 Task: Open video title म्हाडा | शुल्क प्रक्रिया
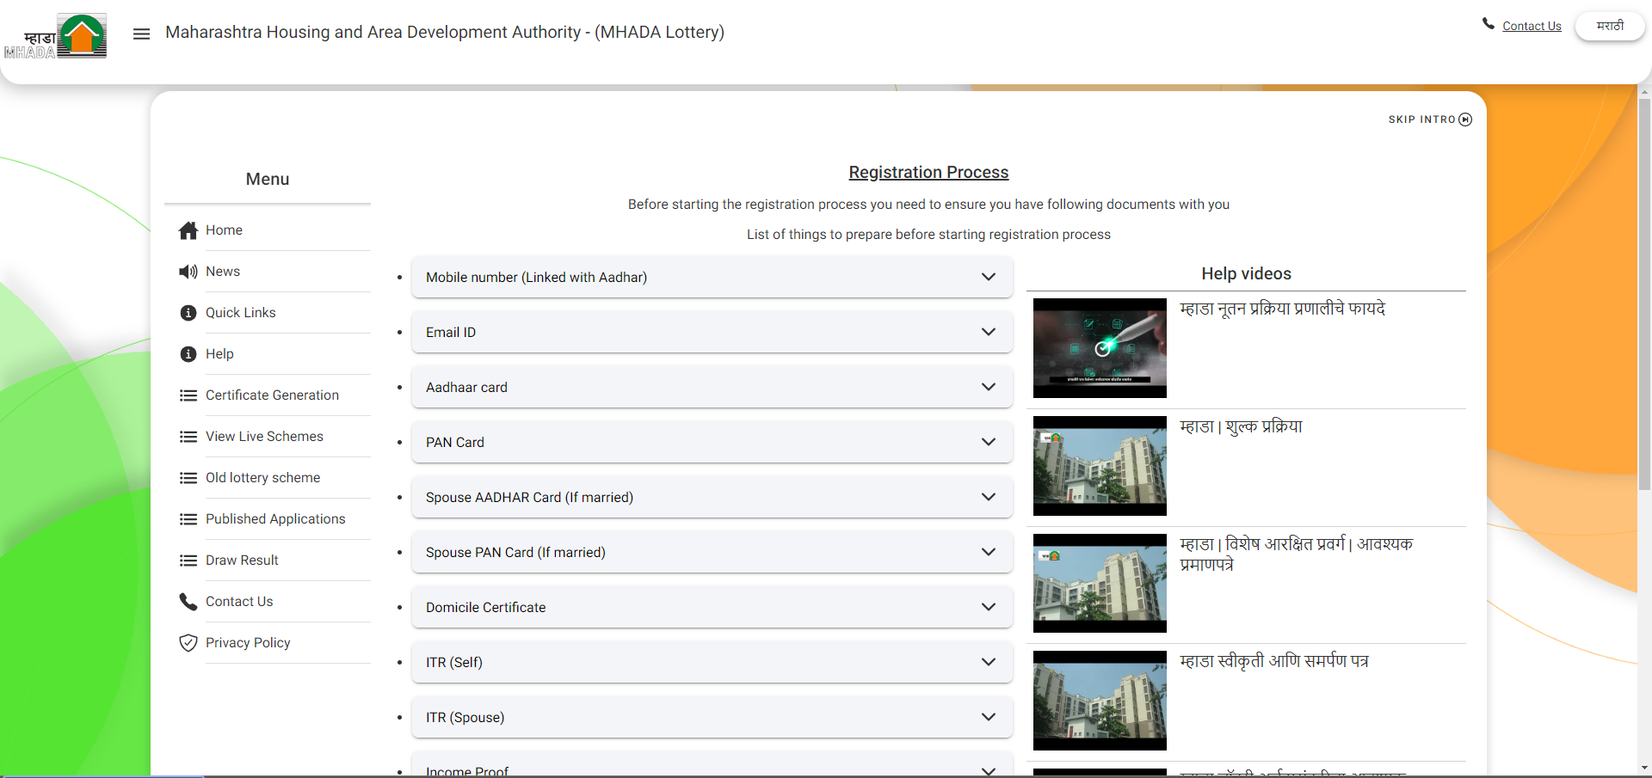[x=1241, y=426]
